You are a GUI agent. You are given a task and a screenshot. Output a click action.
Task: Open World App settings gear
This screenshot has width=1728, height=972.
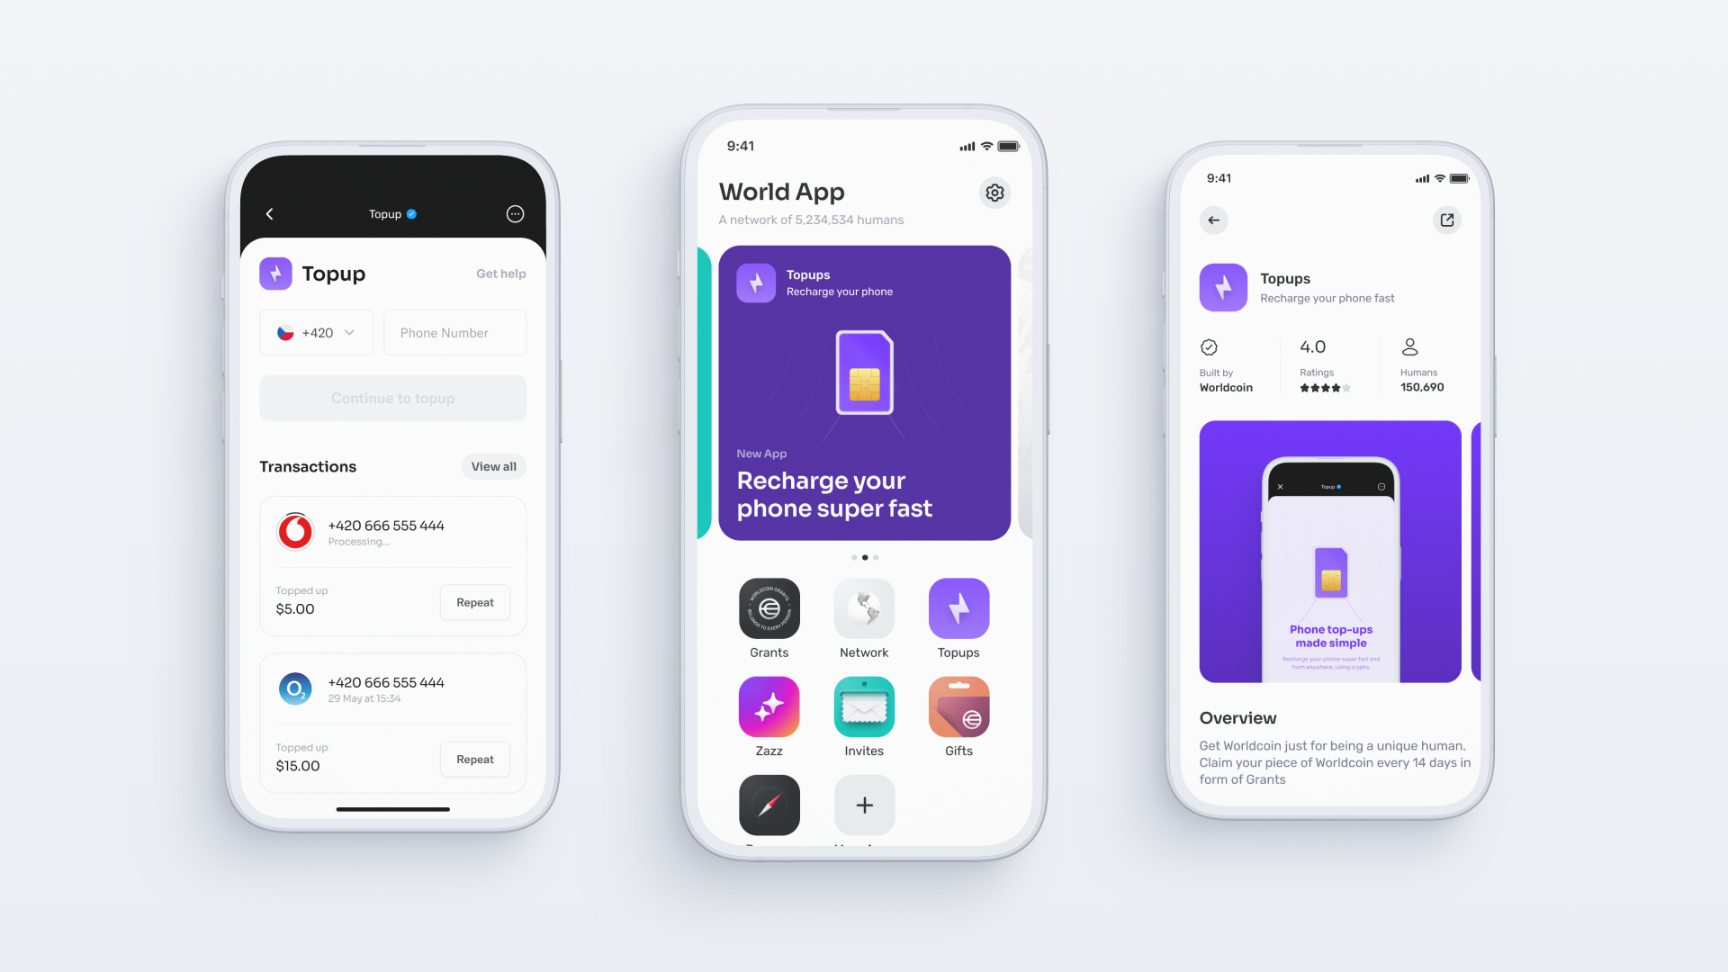point(994,191)
